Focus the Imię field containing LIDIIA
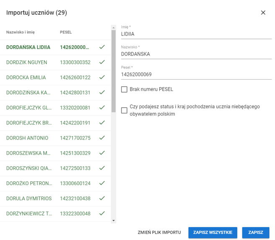This screenshot has height=240, width=275. tap(196, 34)
